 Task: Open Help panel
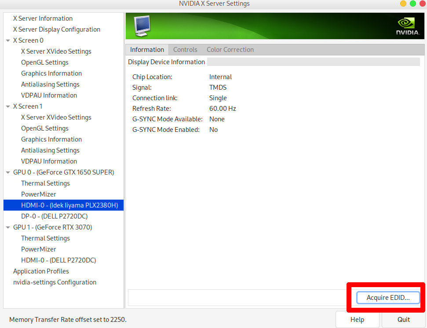point(357,320)
